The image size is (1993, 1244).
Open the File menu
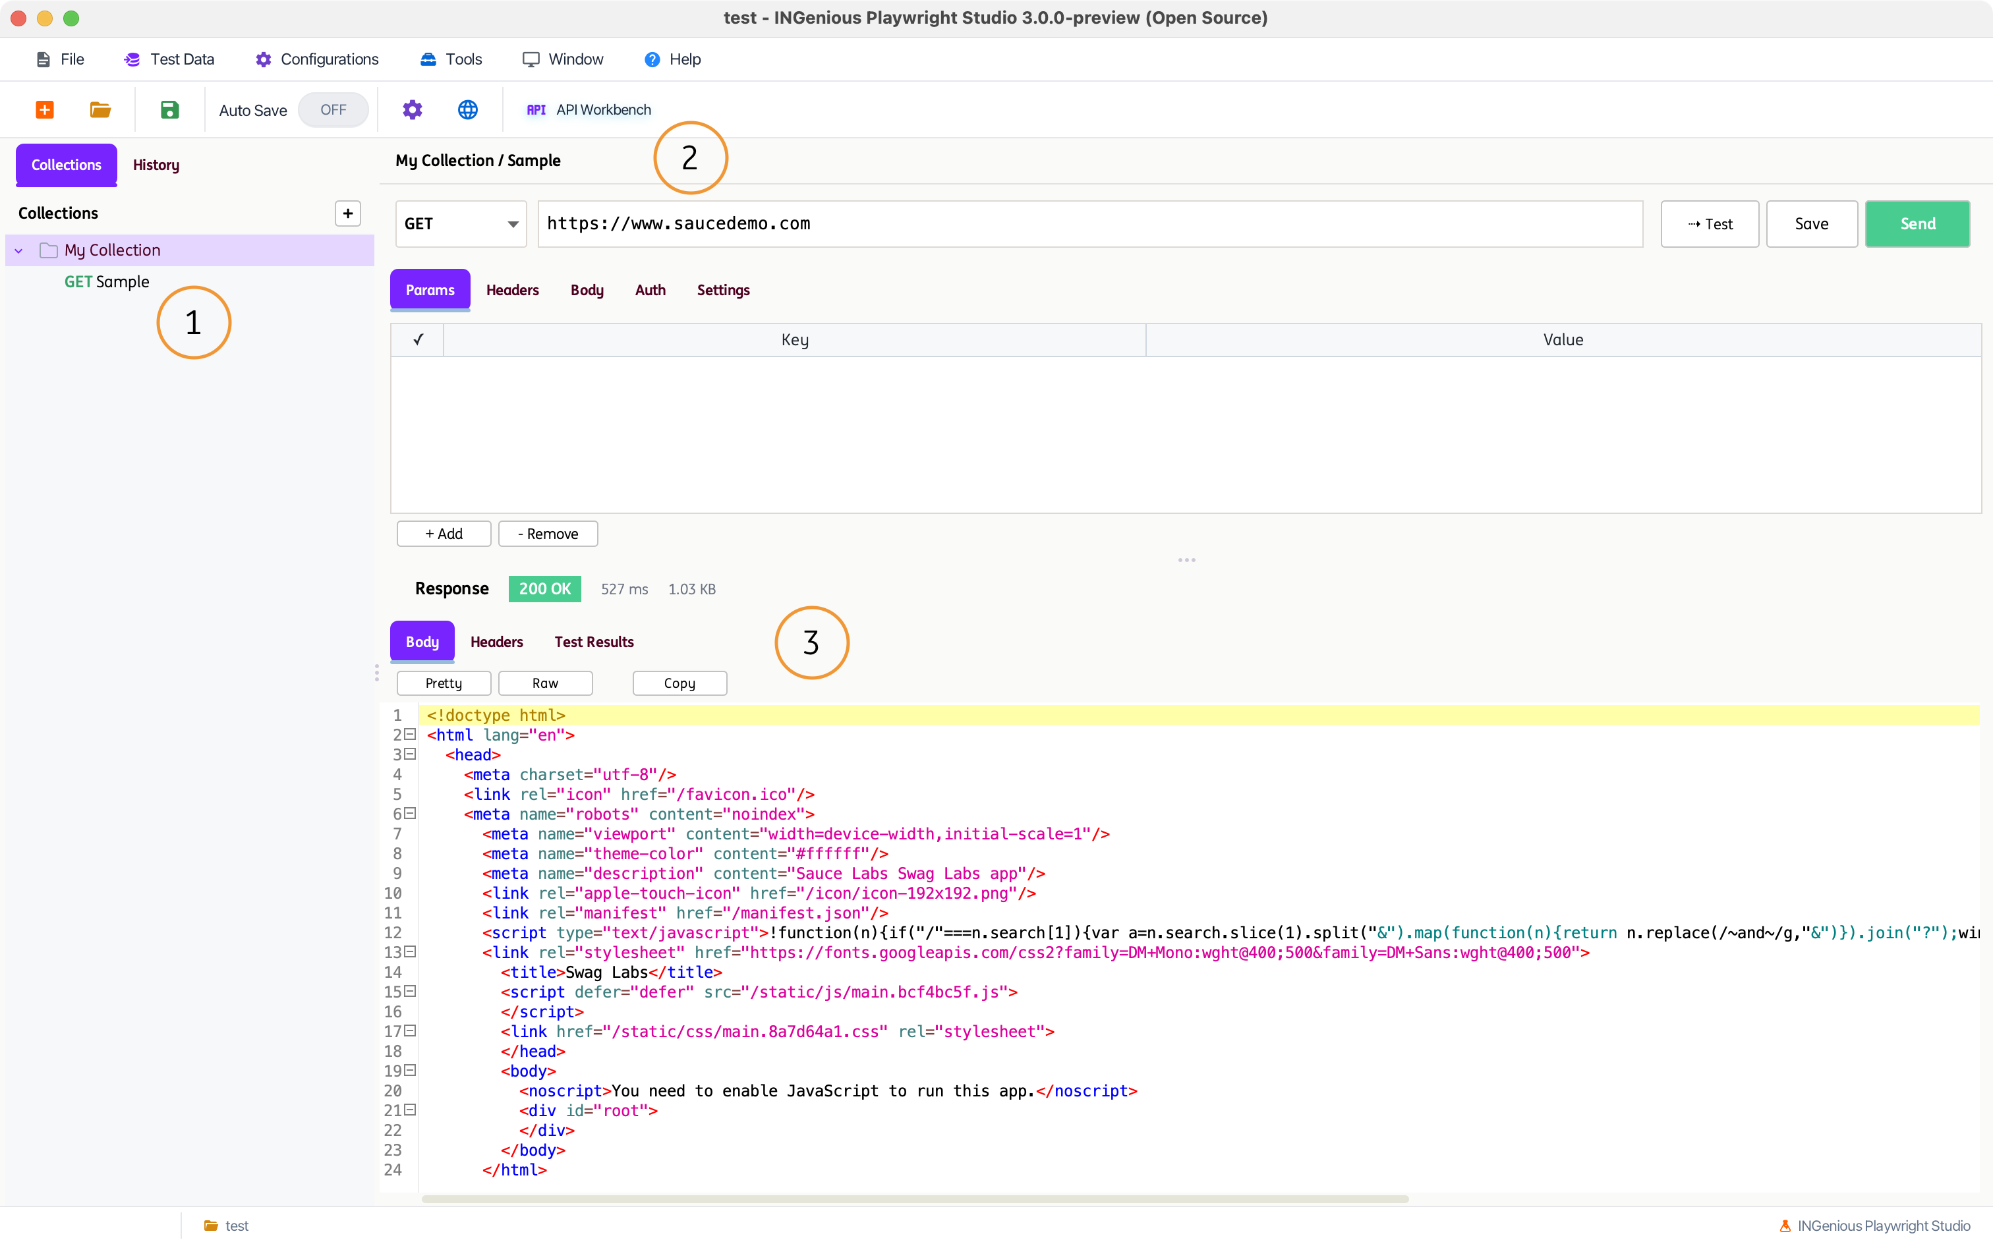pyautogui.click(x=60, y=59)
